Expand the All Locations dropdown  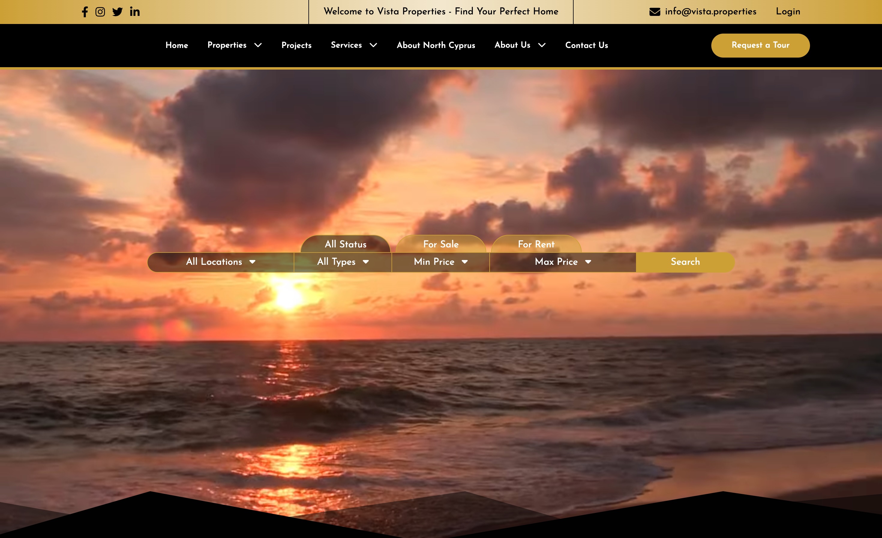(x=220, y=262)
